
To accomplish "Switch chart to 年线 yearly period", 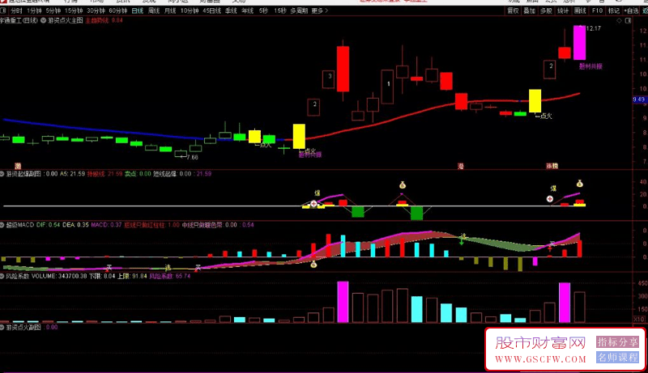I will tap(248, 11).
